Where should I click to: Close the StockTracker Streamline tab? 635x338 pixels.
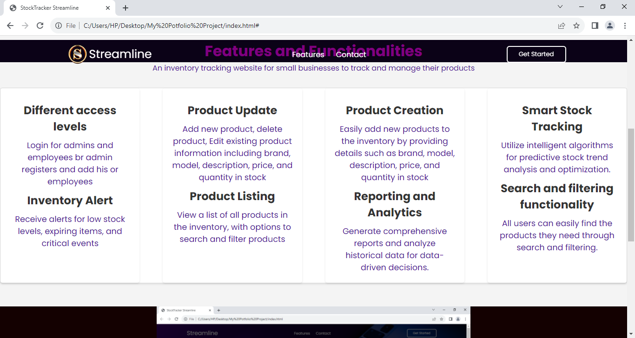point(108,8)
